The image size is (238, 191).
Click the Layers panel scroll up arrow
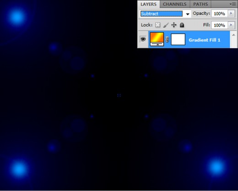[x=233, y=35]
